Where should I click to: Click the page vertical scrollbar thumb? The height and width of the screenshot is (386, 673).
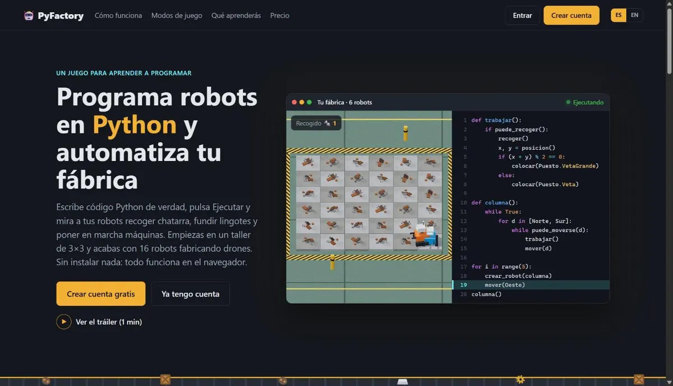coord(669,40)
